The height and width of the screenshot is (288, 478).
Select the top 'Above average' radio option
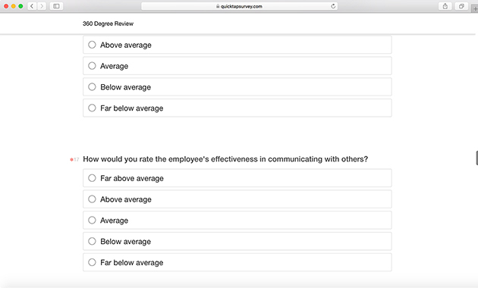237,45
